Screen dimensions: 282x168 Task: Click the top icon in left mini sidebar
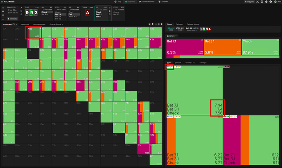click(3, 8)
